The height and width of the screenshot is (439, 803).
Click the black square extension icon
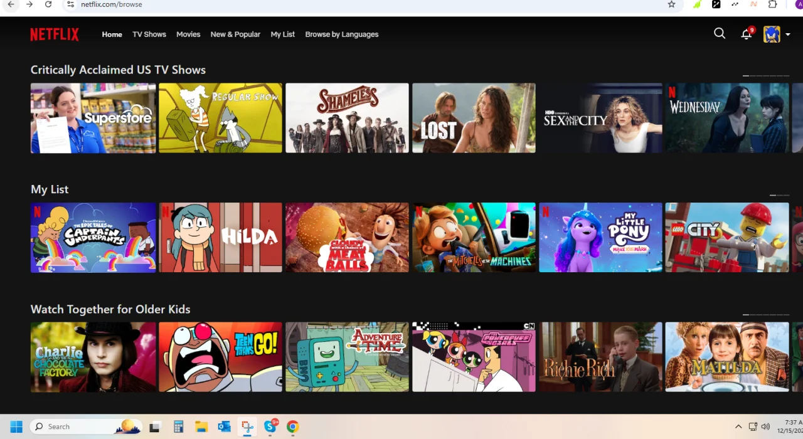[x=716, y=4]
